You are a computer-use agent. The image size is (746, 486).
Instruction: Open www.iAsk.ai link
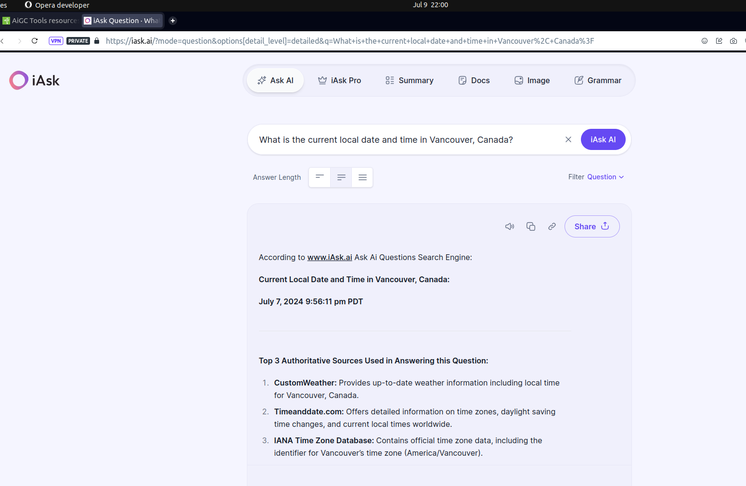click(x=330, y=257)
